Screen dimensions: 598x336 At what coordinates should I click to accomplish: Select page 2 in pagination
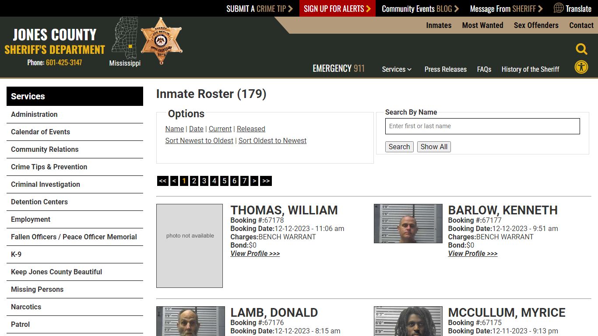(194, 181)
